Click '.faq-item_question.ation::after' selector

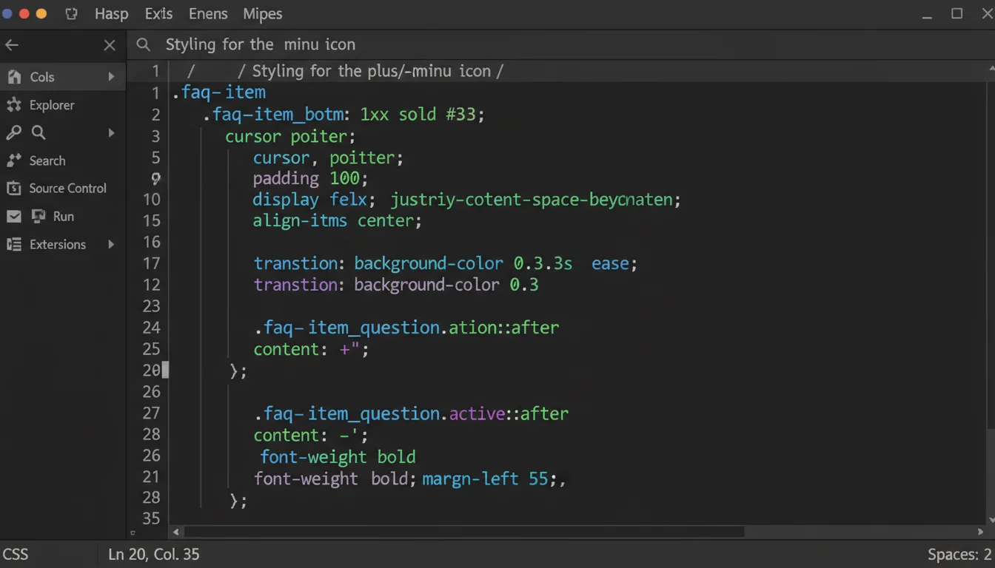tap(406, 327)
